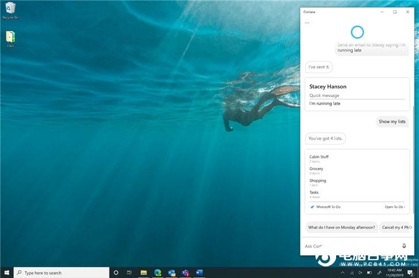419x278 pixels.
Task: Click the Cortana conversation scrollbar
Action: coord(413,160)
